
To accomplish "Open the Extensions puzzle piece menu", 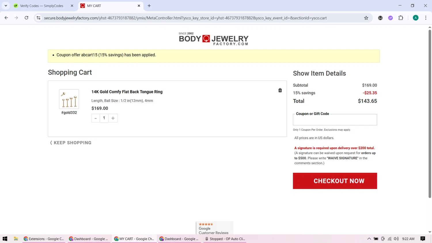I will (401, 18).
